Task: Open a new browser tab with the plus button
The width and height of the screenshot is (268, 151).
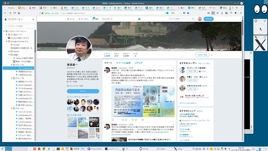Action: pyautogui.click(x=237, y=8)
